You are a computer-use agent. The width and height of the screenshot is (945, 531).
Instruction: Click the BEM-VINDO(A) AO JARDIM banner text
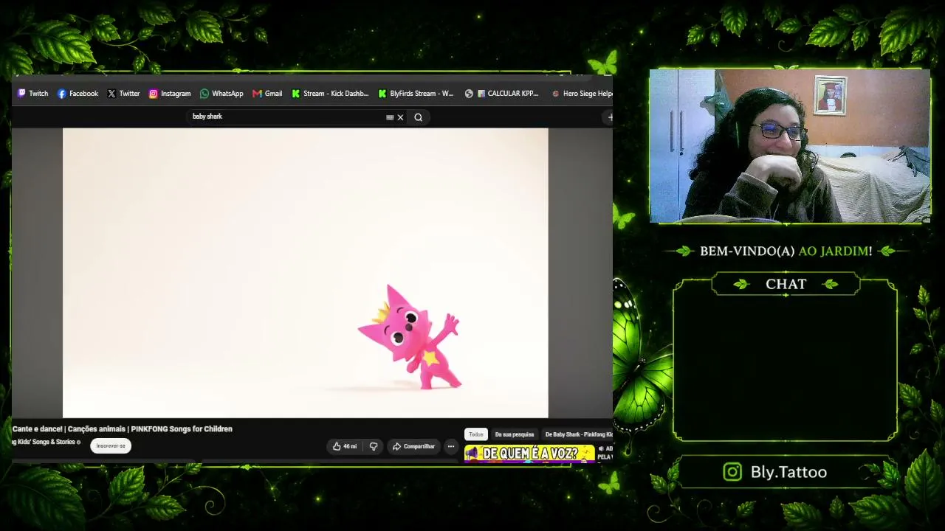pos(786,251)
